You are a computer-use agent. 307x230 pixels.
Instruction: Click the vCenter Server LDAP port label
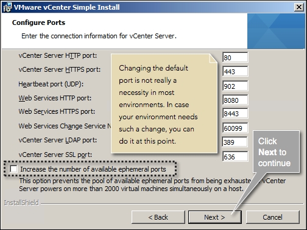(x=58, y=140)
